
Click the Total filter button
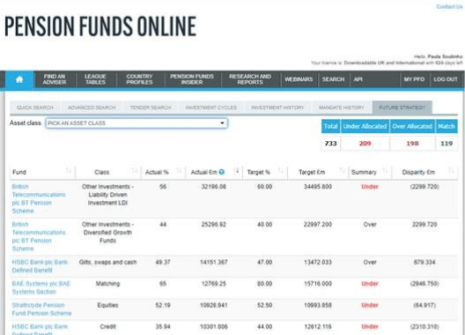pos(330,126)
